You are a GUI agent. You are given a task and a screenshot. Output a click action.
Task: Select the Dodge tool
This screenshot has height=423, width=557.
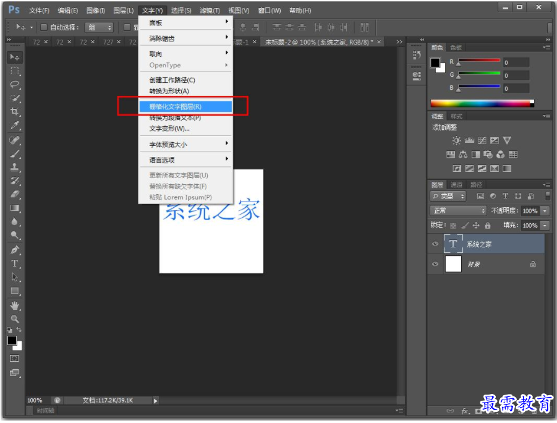coord(15,235)
